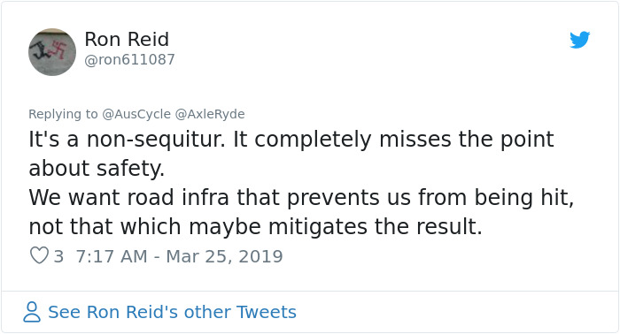This screenshot has height=334, width=620.
Task: Click the 'Replying to' label
Action: 63,114
